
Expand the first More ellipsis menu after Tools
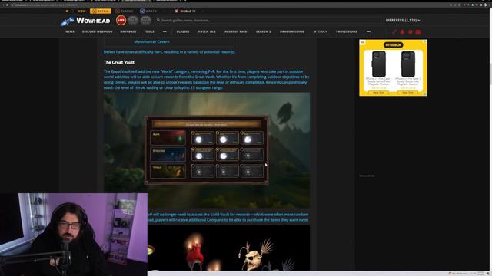[165, 31]
